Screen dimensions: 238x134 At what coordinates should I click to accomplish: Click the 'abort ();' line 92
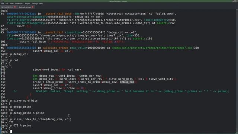(24, 26)
